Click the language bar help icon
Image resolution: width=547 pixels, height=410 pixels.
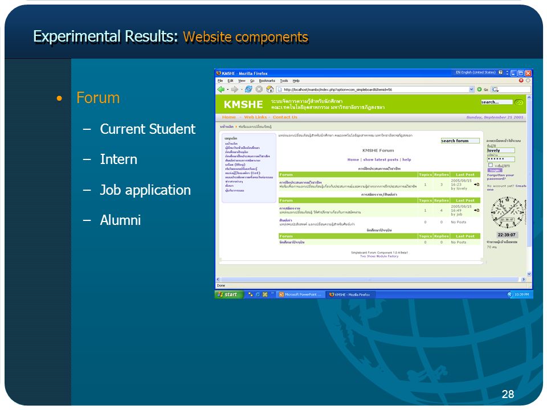(x=500, y=72)
